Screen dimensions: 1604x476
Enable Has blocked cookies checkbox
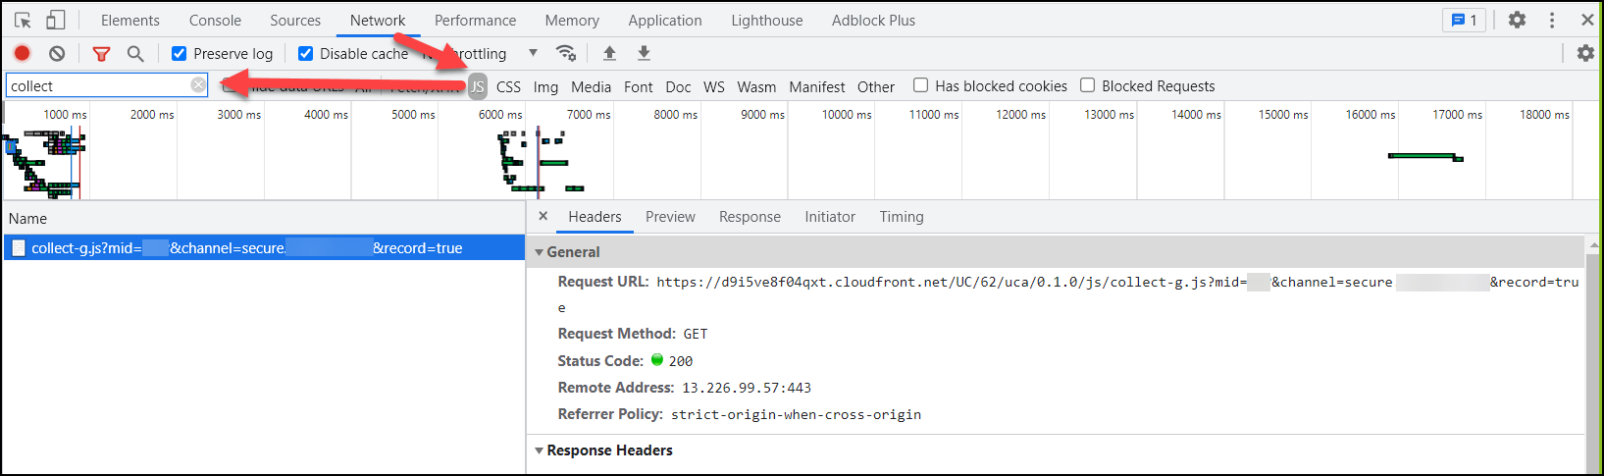point(920,85)
